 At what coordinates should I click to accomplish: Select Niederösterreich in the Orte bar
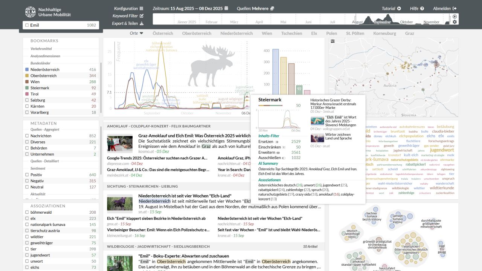point(236,33)
